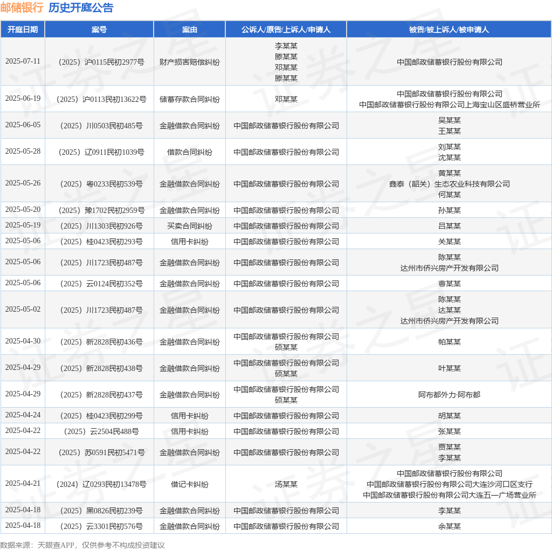Select case number (2025)新2828民初438号
The height and width of the screenshot is (550, 552).
(x=101, y=368)
